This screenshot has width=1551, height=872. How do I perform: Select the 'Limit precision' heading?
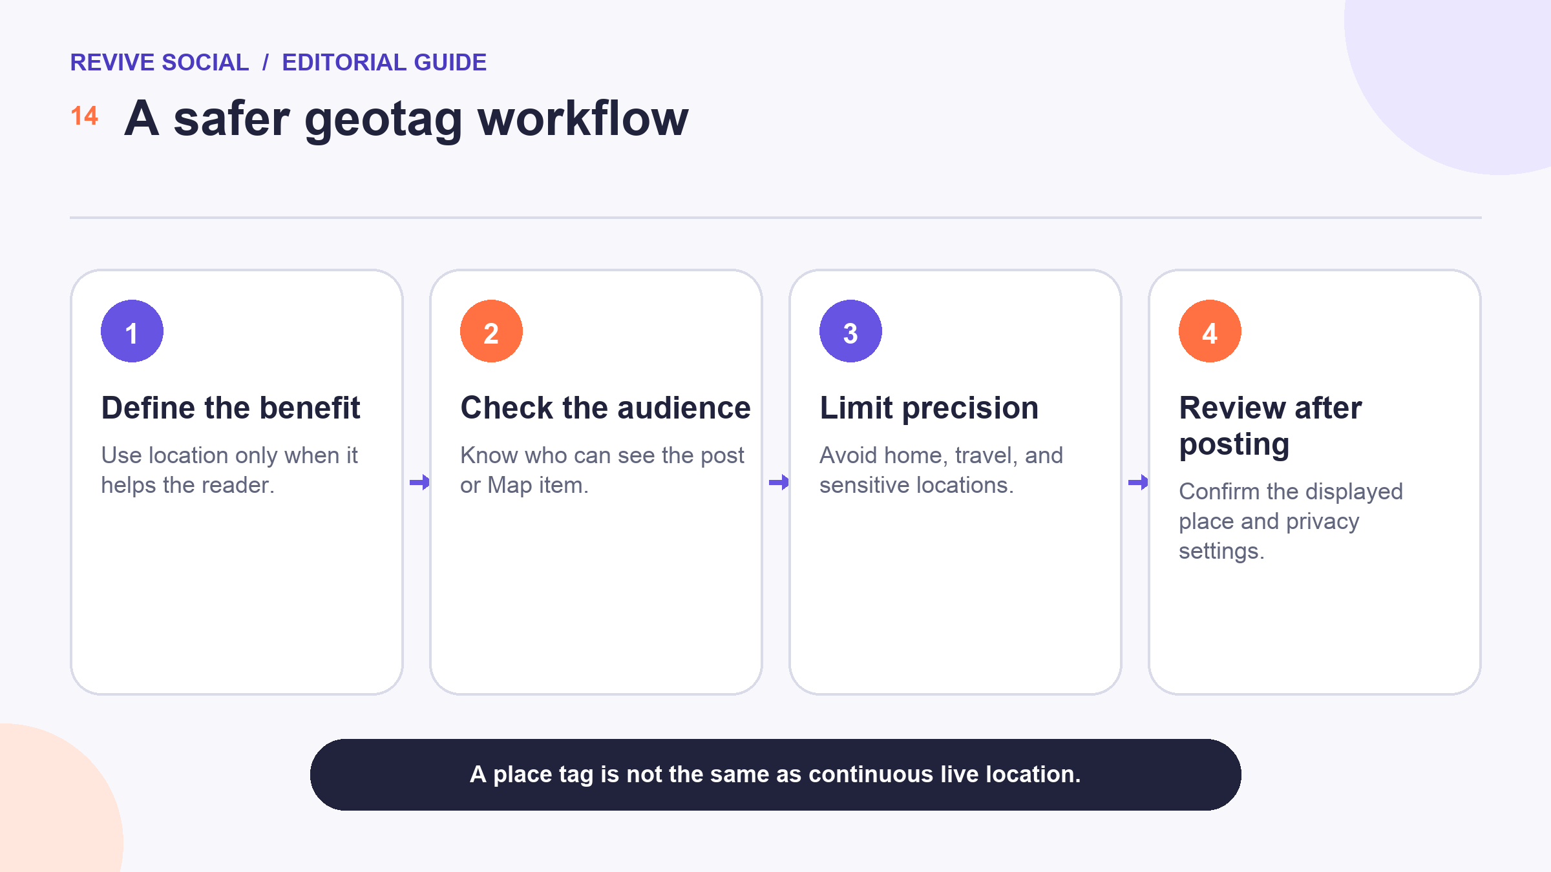pyautogui.click(x=929, y=408)
